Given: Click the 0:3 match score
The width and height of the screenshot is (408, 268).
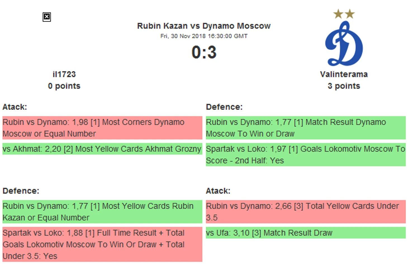Looking at the screenshot, I should 204,52.
